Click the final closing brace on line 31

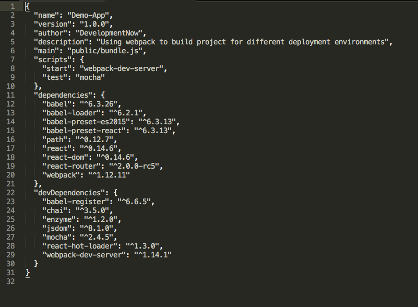coord(28,273)
